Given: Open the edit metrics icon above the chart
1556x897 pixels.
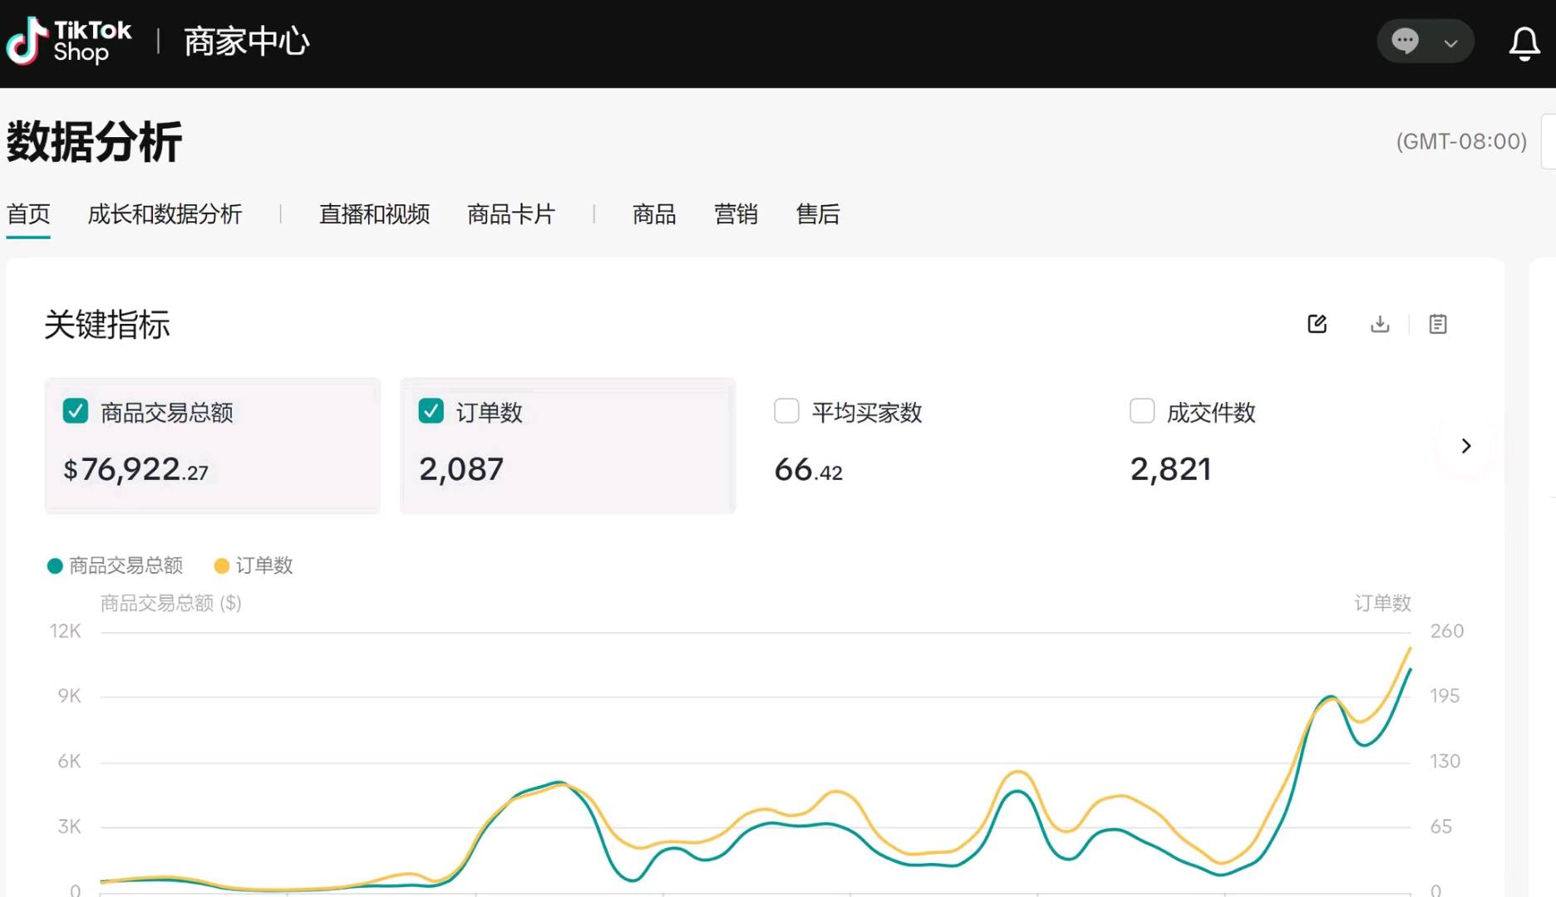Looking at the screenshot, I should 1317,324.
